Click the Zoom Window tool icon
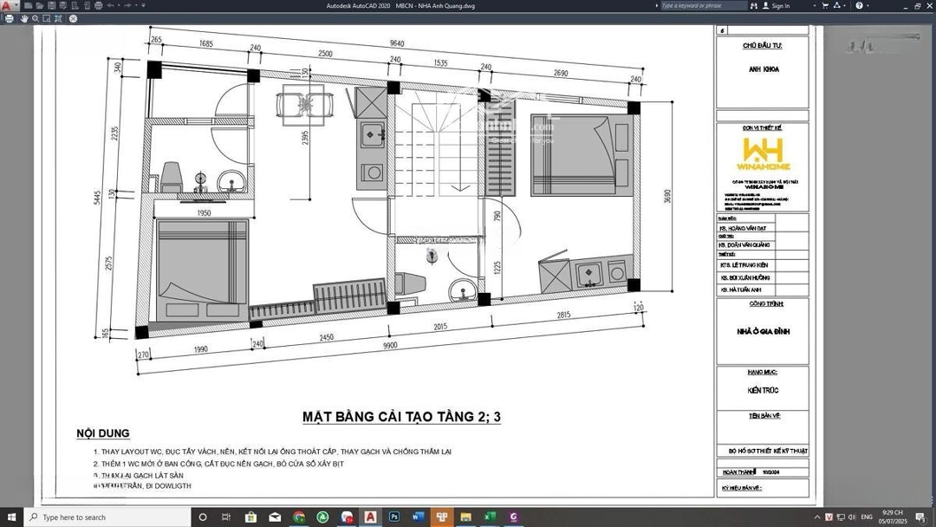Viewport: 936px width, 527px height. (47, 18)
